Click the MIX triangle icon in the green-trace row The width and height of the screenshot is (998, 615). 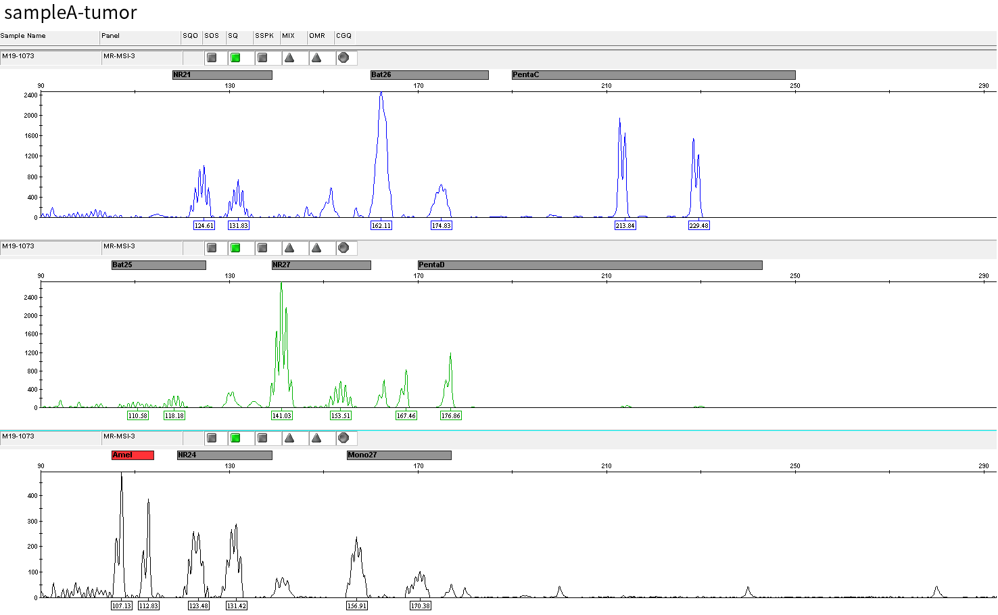(x=289, y=248)
